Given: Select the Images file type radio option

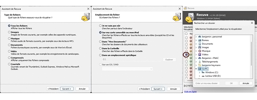Looking at the screenshot, I should point(9,32).
